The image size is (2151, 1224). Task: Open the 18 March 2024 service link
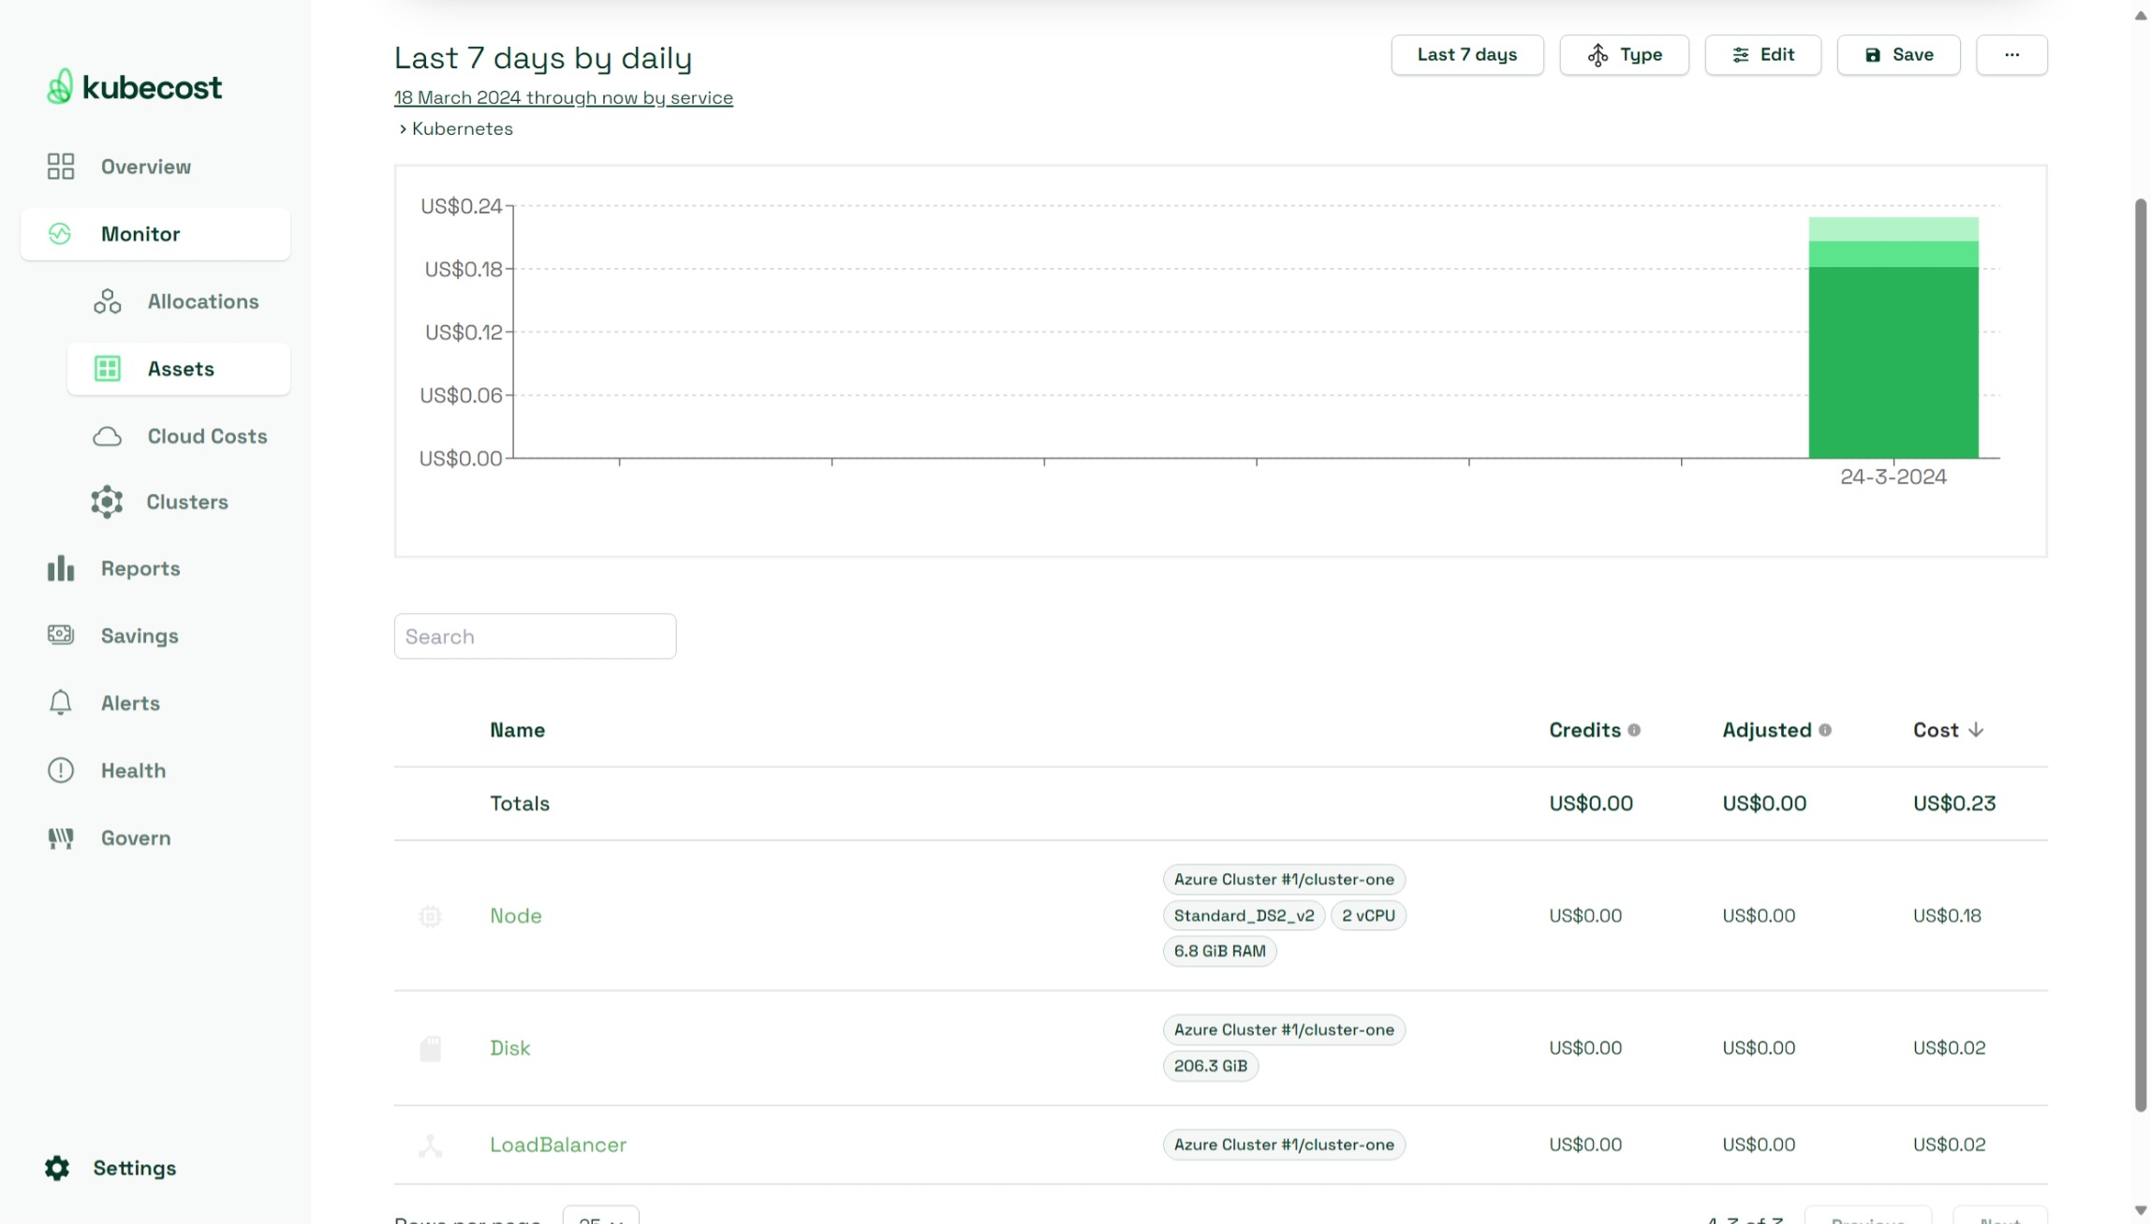(x=563, y=97)
